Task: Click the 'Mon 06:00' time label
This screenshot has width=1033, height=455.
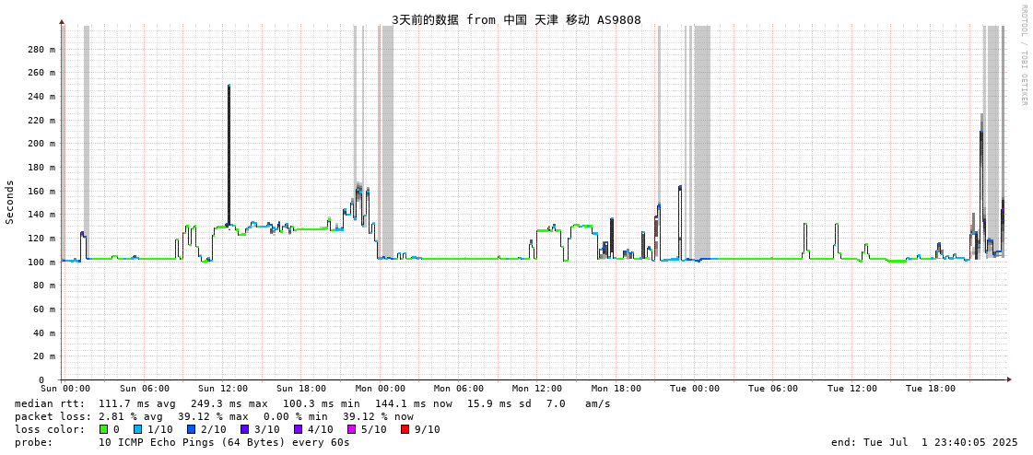Action: [x=459, y=389]
